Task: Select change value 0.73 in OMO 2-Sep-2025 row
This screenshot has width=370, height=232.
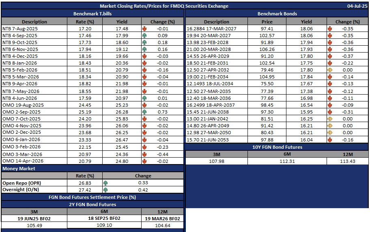Action: [x=163, y=112]
